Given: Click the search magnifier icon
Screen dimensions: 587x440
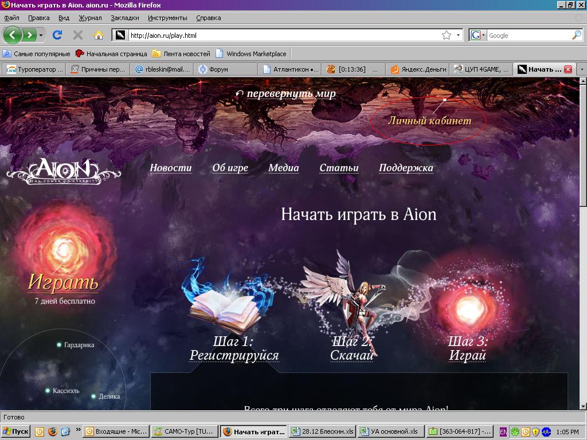Looking at the screenshot, I should (x=576, y=35).
